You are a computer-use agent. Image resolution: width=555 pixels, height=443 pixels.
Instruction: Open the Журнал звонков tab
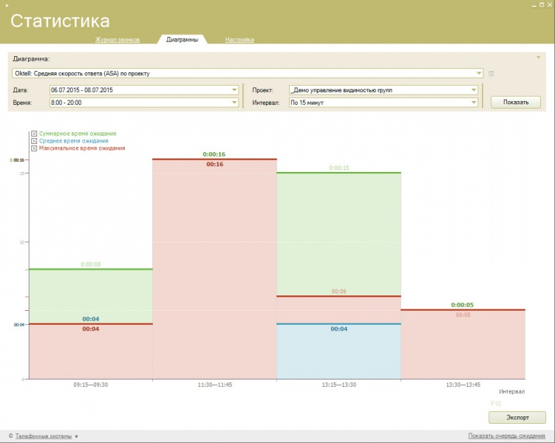pyautogui.click(x=118, y=40)
